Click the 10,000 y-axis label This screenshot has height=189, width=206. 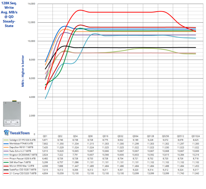(x=32, y=41)
